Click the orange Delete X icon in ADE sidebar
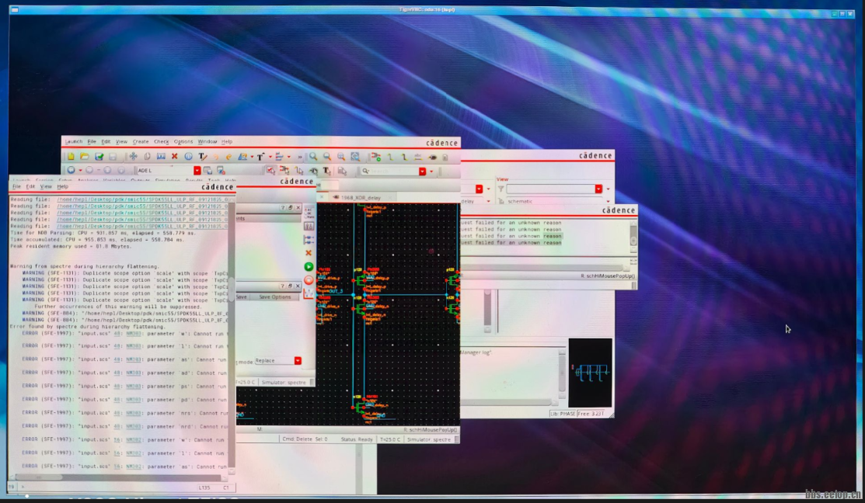Image resolution: width=865 pixels, height=503 pixels. click(309, 253)
